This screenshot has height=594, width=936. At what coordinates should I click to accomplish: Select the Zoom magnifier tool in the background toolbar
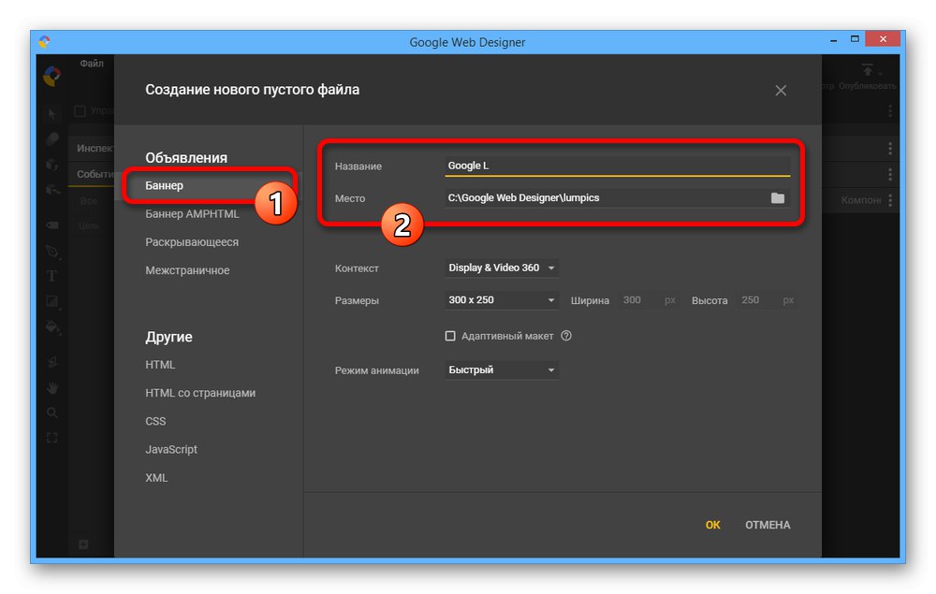(52, 413)
